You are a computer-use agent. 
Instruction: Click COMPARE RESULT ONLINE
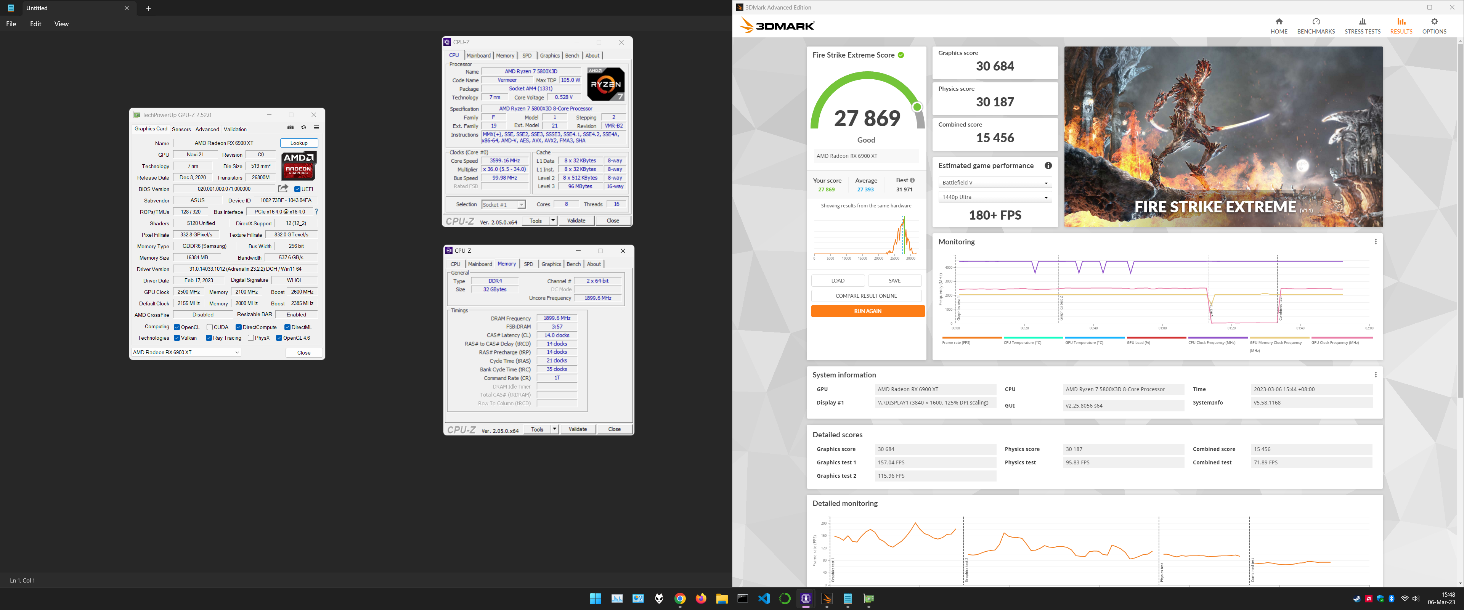tap(866, 296)
